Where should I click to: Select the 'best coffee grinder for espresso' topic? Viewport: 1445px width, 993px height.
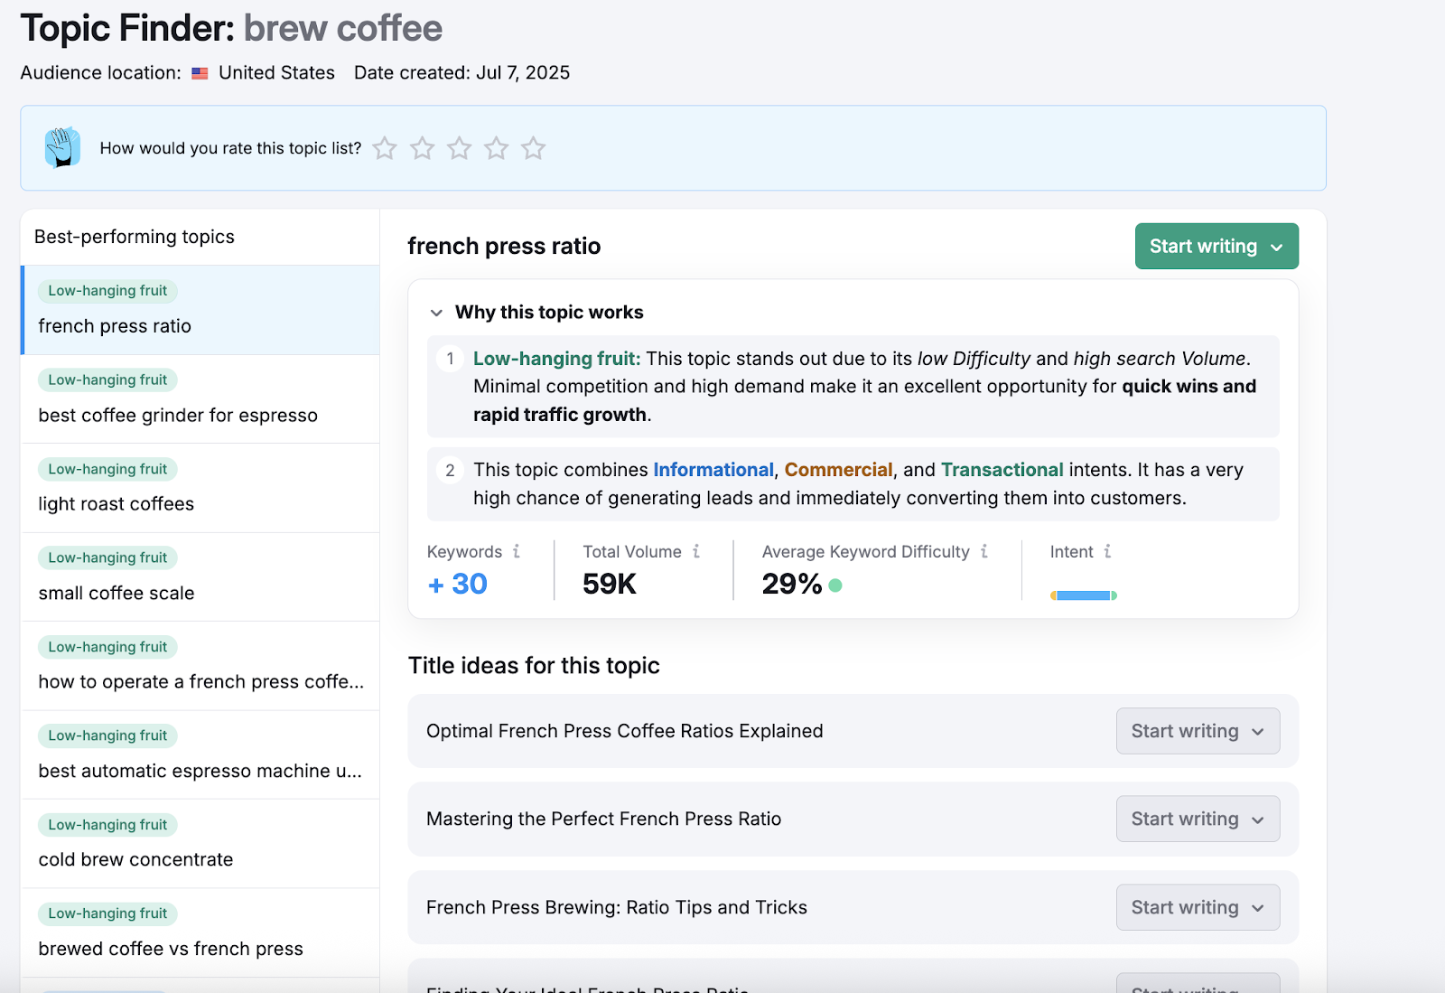[178, 416]
